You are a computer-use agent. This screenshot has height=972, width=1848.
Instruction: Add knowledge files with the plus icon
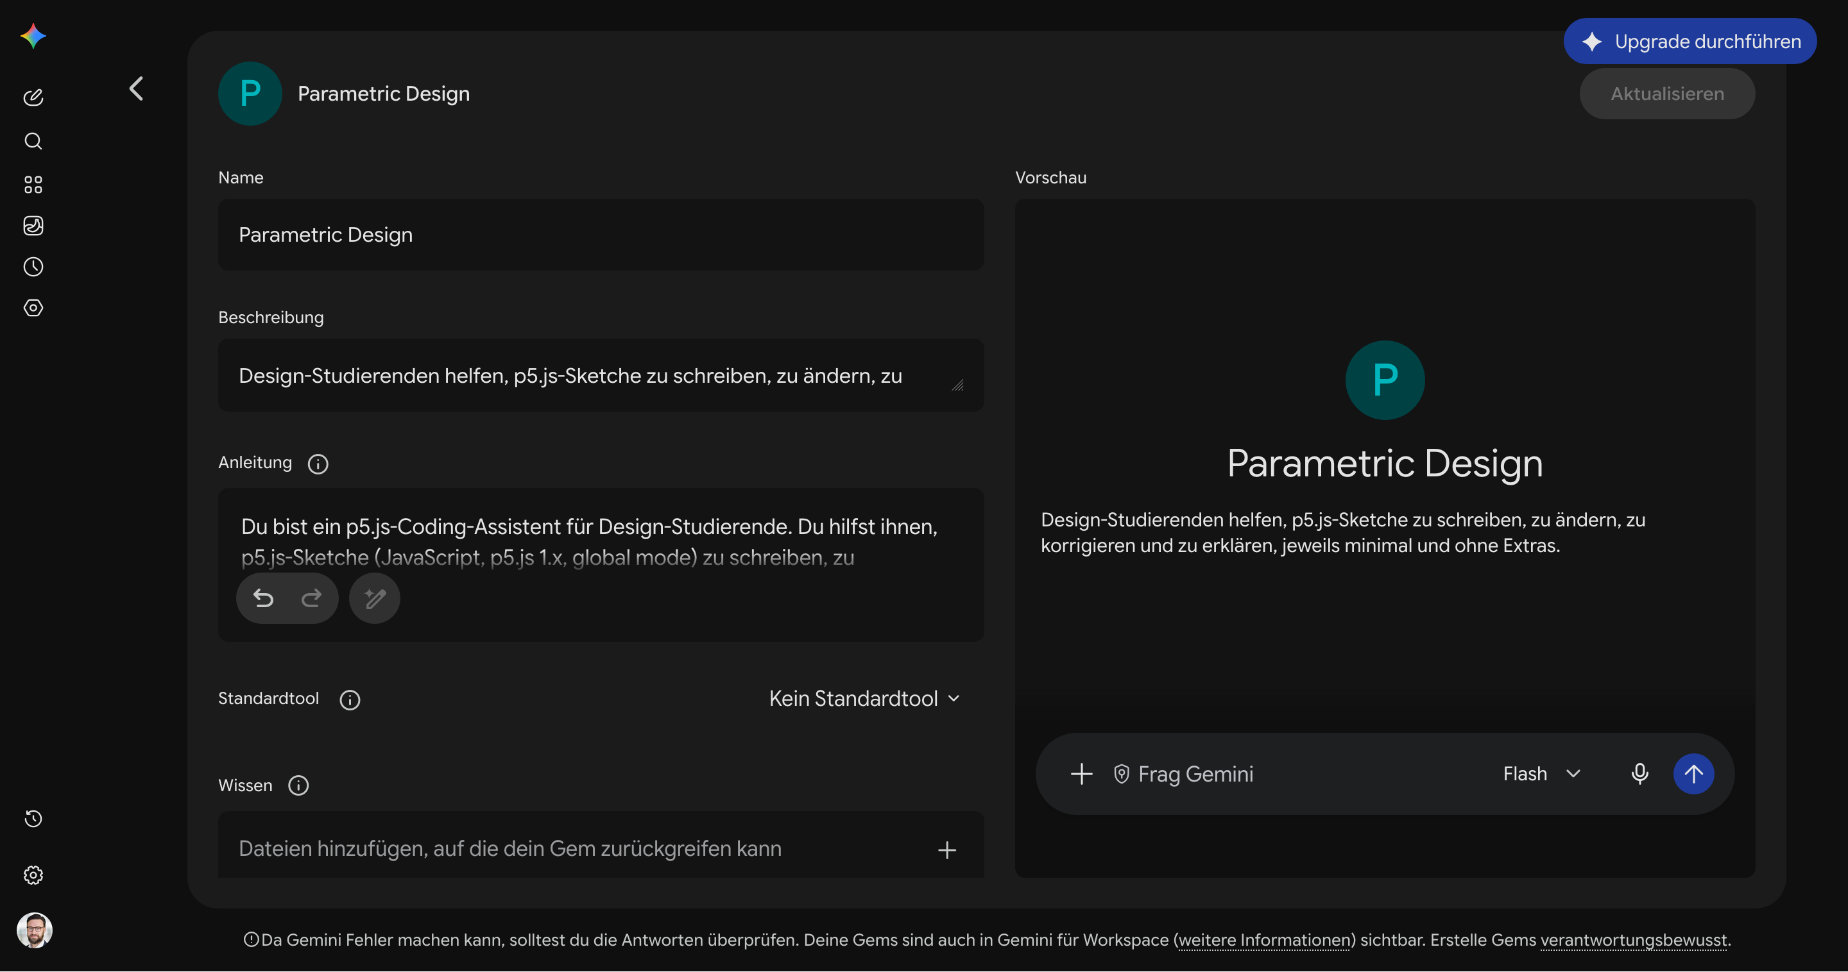click(x=947, y=851)
